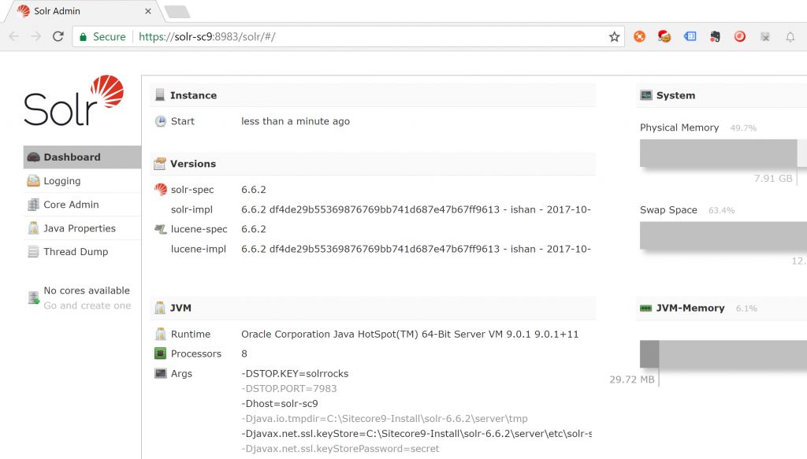Click the Versions section icon

pyautogui.click(x=160, y=164)
